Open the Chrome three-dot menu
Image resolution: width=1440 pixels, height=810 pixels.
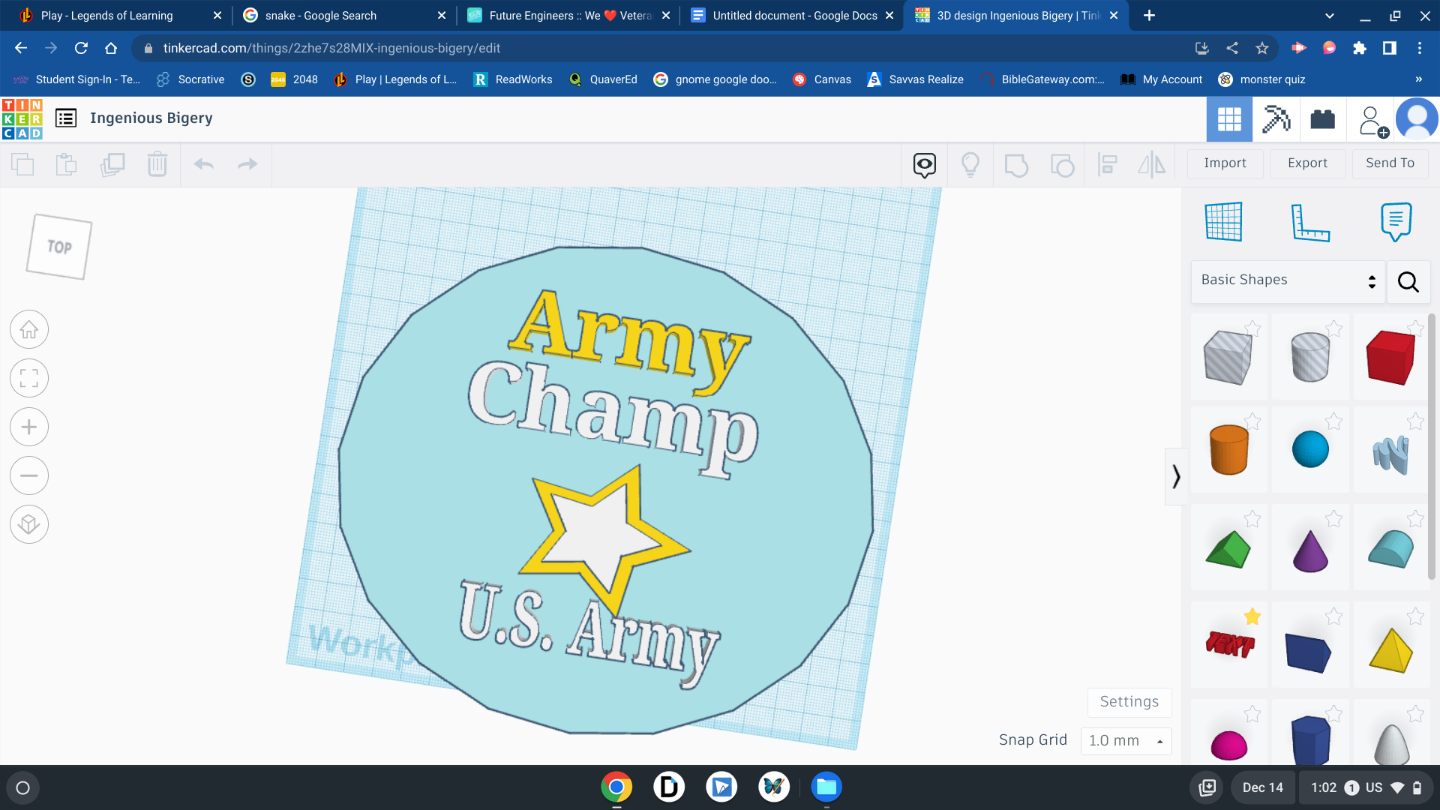click(x=1420, y=48)
